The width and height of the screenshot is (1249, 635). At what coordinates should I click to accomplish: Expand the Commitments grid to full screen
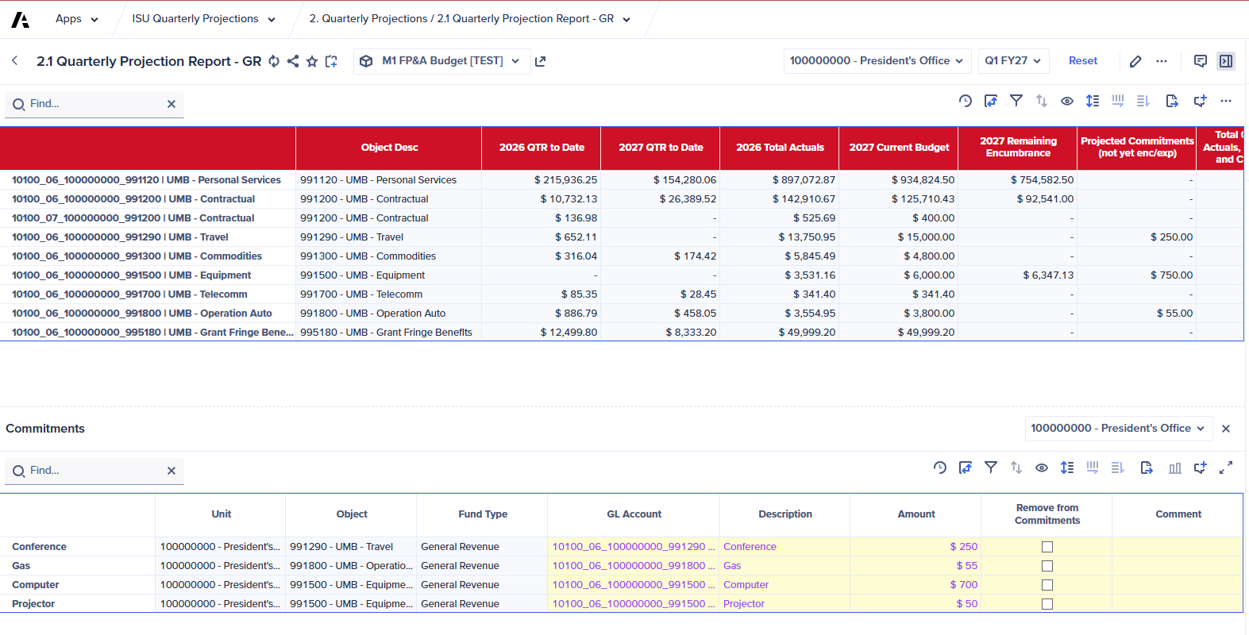tap(1226, 468)
